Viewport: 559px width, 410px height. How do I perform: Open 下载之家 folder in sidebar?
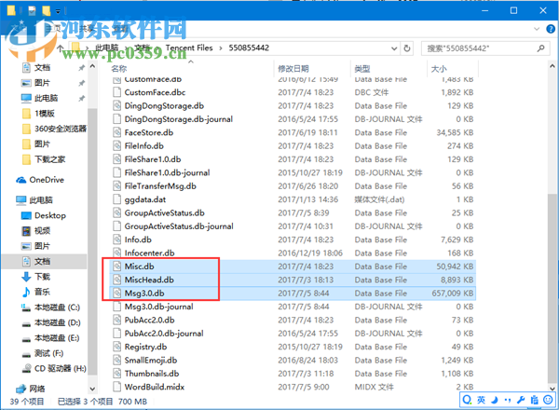coord(49,159)
